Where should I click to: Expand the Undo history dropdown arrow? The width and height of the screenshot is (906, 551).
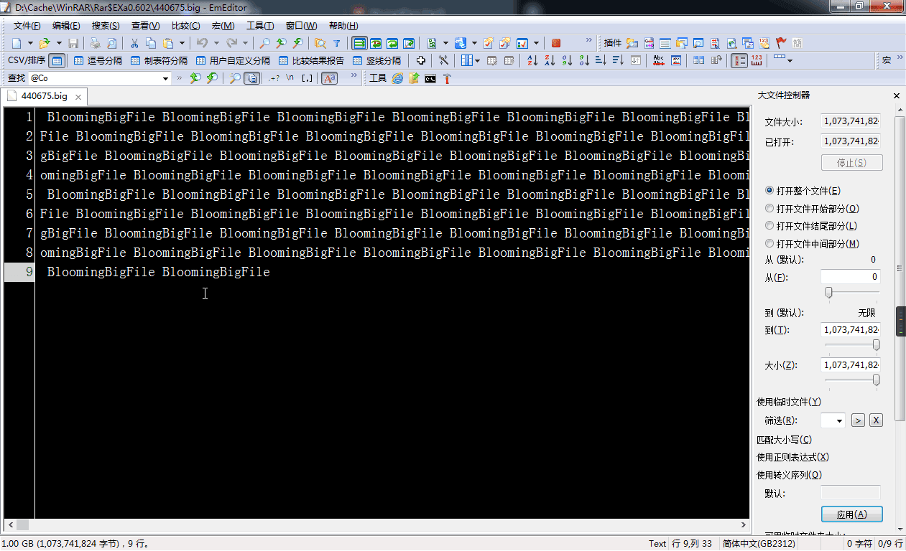click(216, 43)
